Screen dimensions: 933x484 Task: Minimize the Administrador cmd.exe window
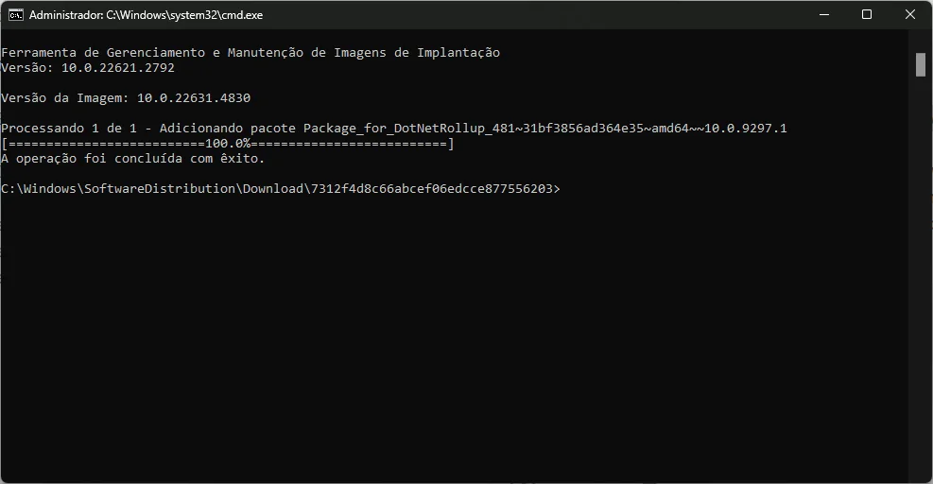[x=824, y=15]
